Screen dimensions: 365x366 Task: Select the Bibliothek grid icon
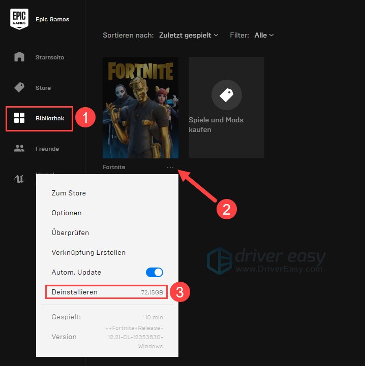click(19, 118)
